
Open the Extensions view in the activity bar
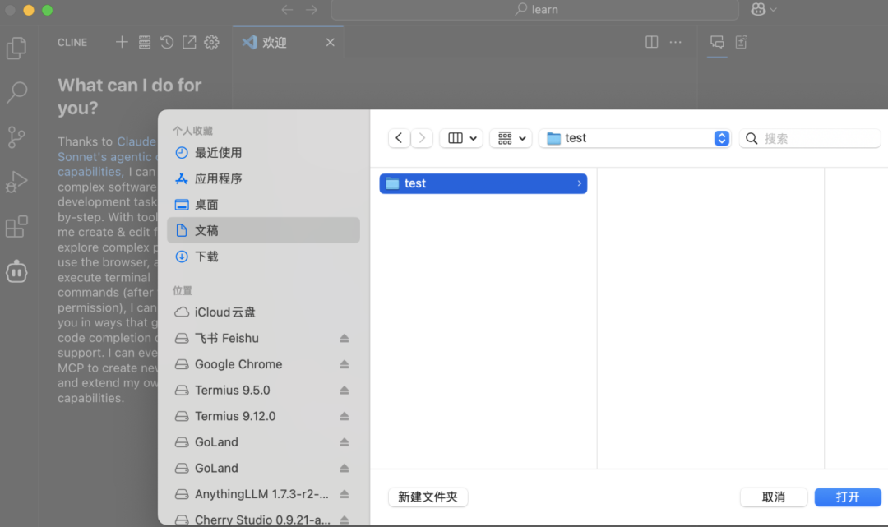coord(16,226)
